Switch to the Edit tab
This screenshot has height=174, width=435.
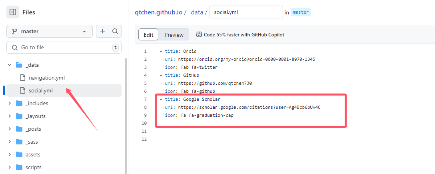click(x=148, y=35)
